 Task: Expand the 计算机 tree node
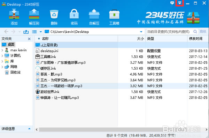(x=2, y=56)
